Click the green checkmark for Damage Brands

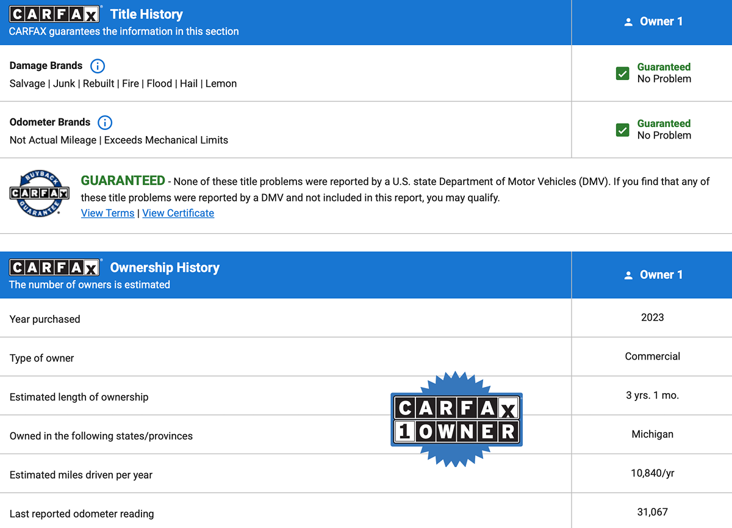(622, 73)
